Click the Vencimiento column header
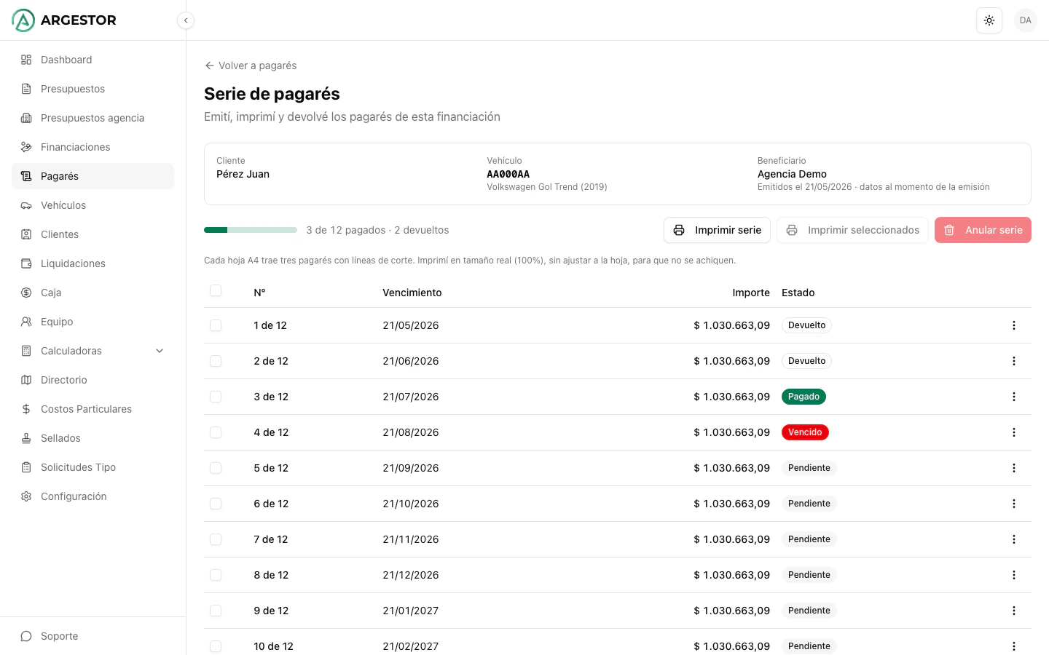 pos(412,293)
